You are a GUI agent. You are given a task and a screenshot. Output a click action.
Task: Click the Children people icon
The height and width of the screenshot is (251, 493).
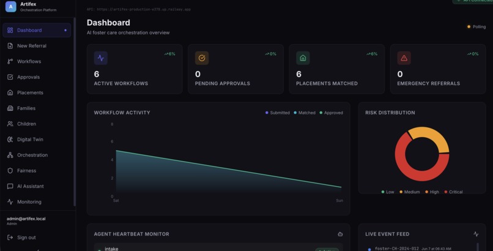point(10,124)
